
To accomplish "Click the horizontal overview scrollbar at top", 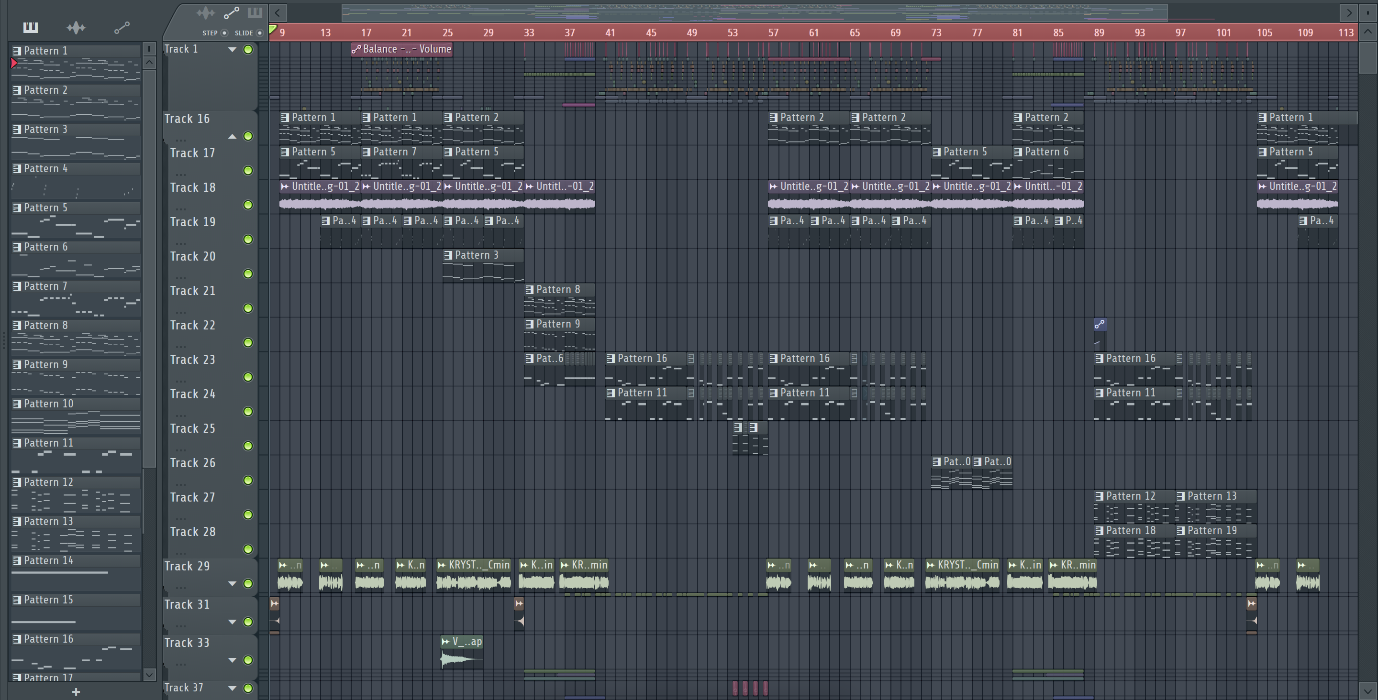I will pos(754,12).
